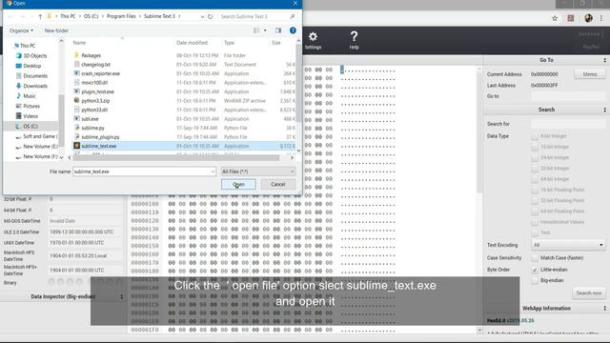Screen dimensions: 610x343
Task: Click the browser bookmark star icon
Action: pyautogui.click(x=555, y=18)
